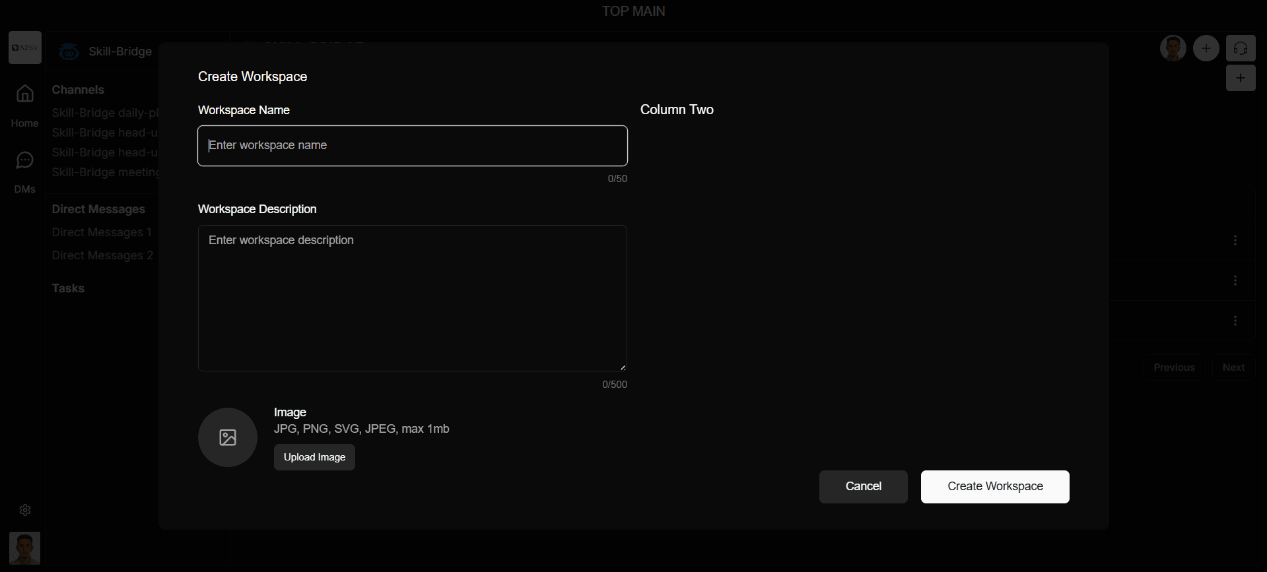Open the second row's three-dot menu

click(1235, 280)
